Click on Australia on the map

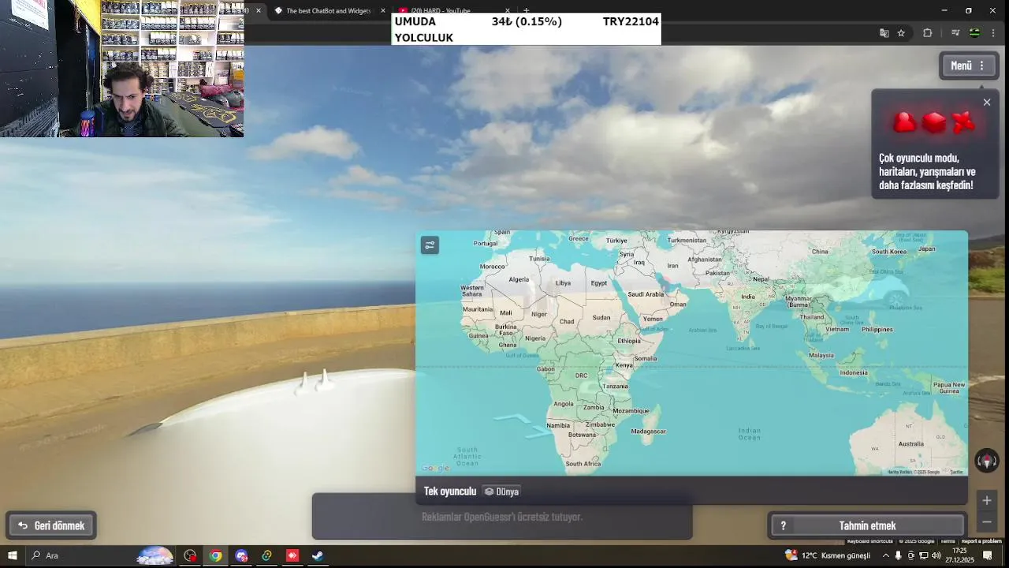click(x=910, y=444)
